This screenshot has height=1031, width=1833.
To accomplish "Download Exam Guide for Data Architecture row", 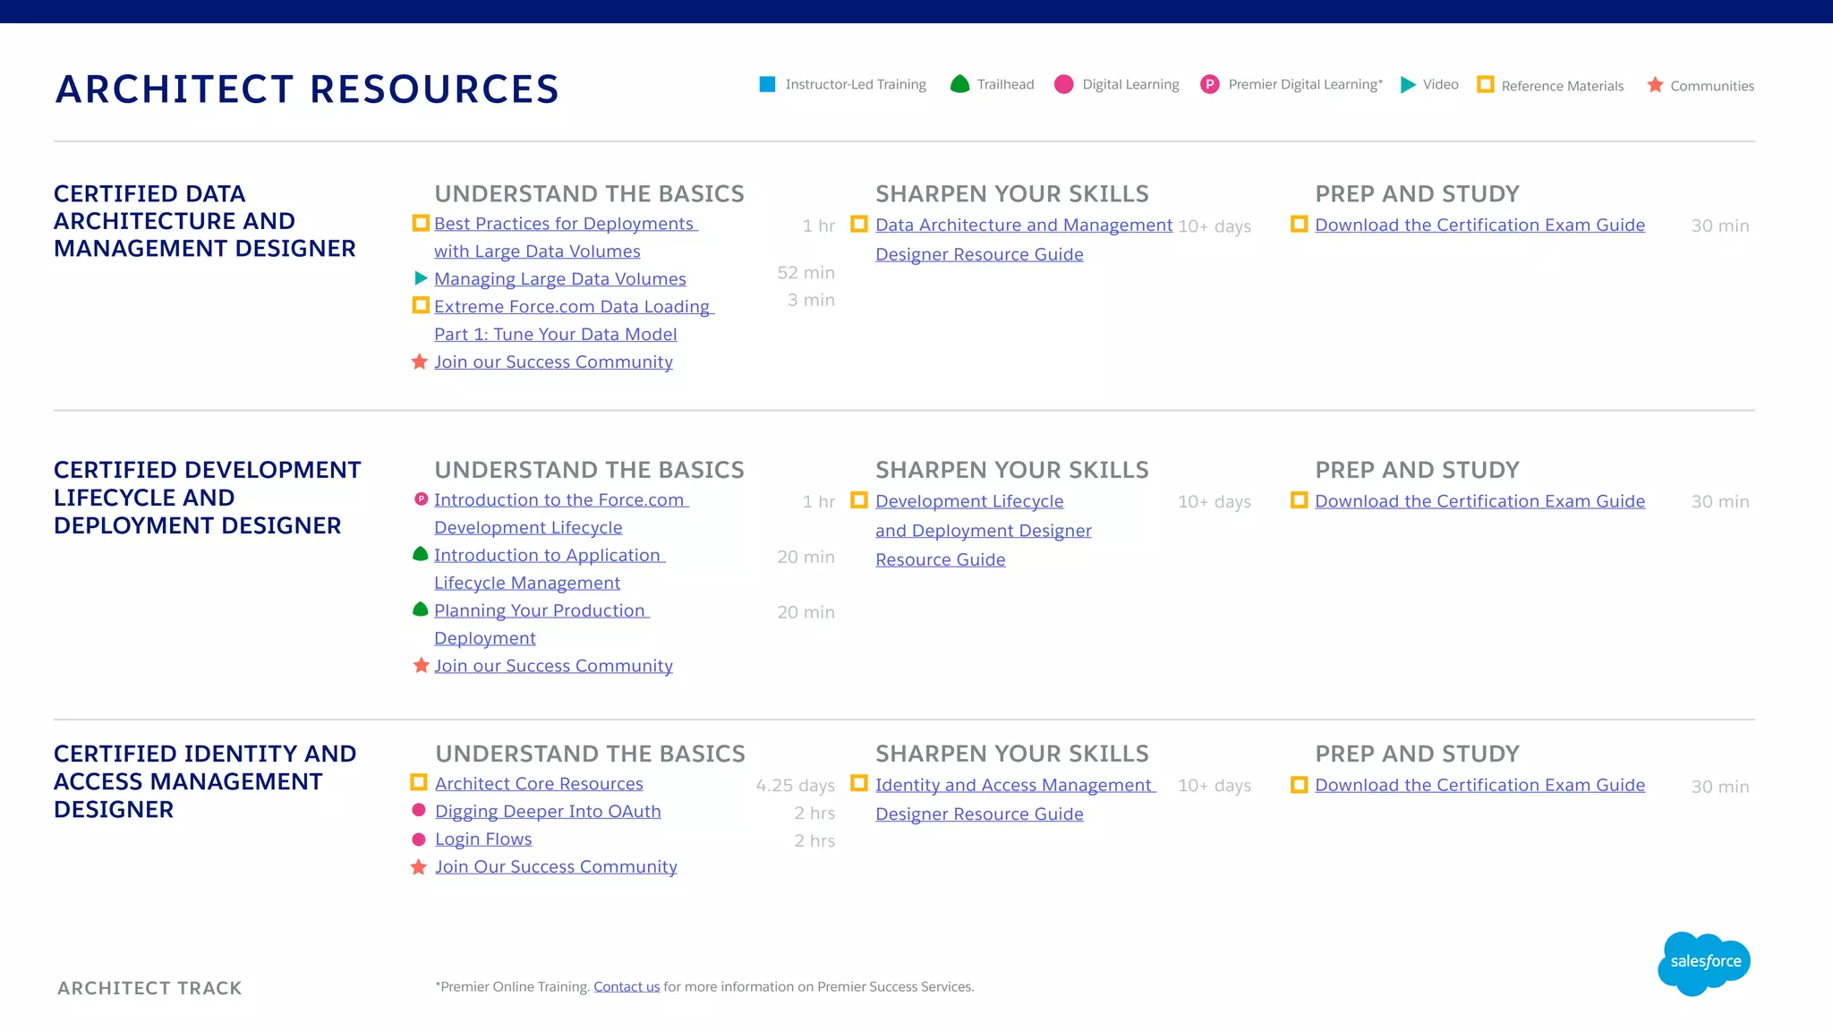I will [1479, 225].
